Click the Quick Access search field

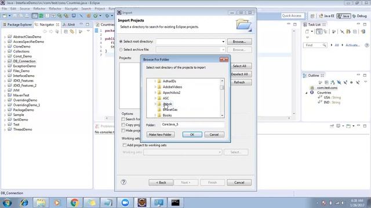292,16
